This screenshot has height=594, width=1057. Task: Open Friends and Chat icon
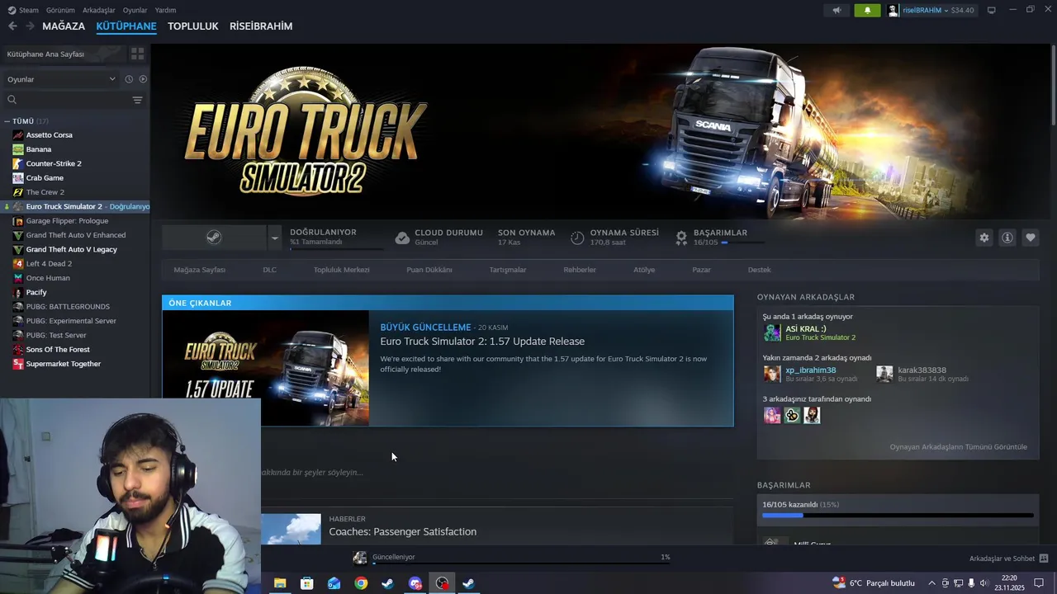pyautogui.click(x=1044, y=559)
